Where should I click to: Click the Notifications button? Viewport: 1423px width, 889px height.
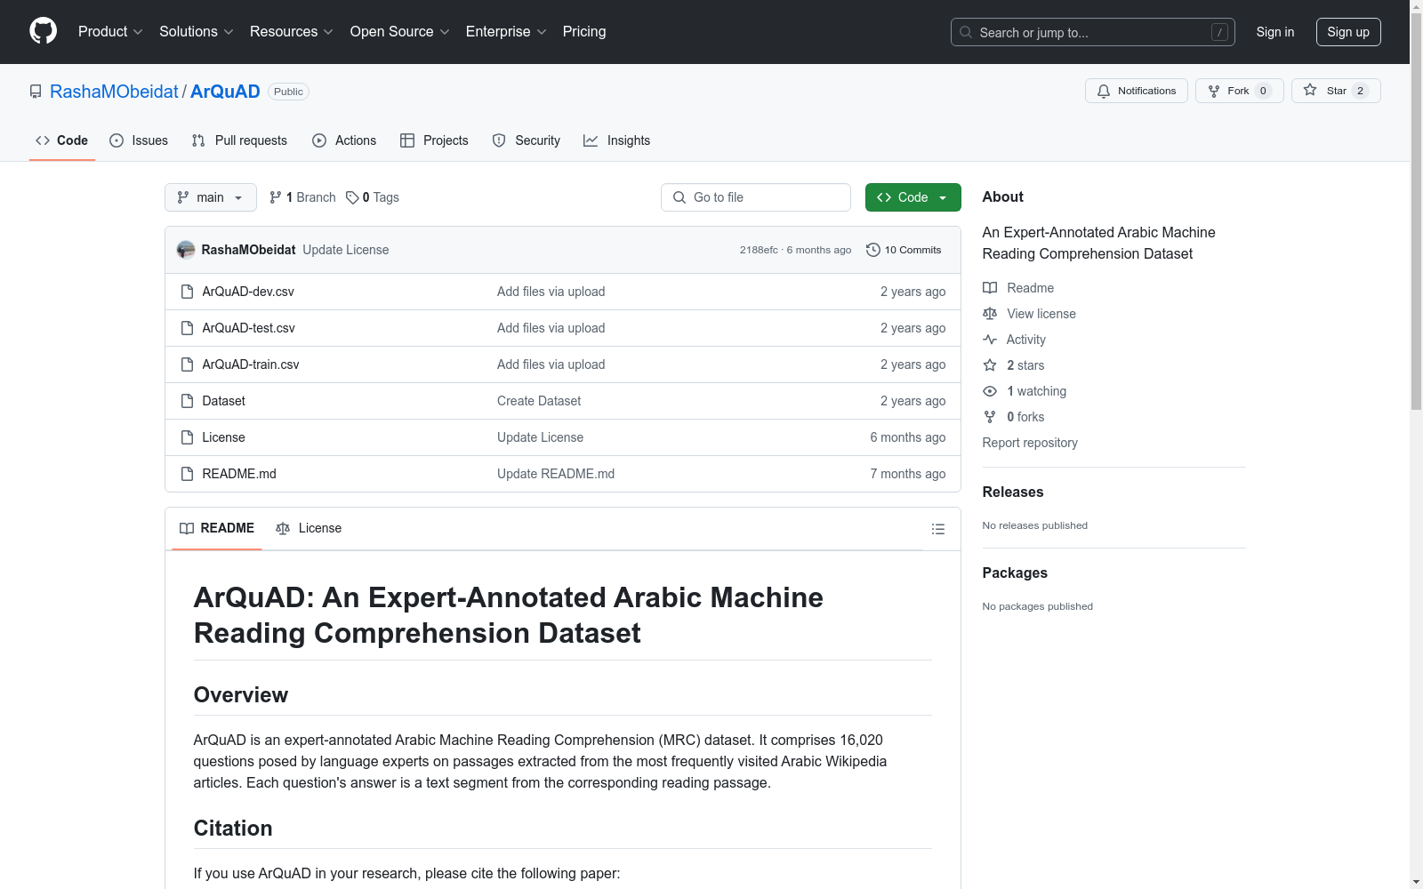click(1137, 91)
